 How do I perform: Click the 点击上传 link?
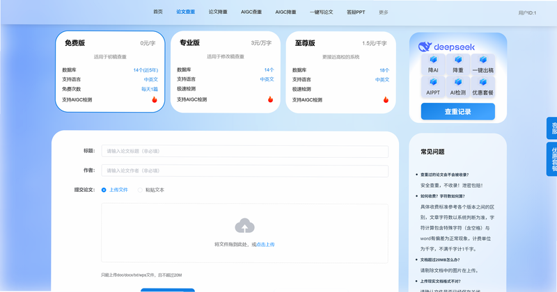coord(265,245)
